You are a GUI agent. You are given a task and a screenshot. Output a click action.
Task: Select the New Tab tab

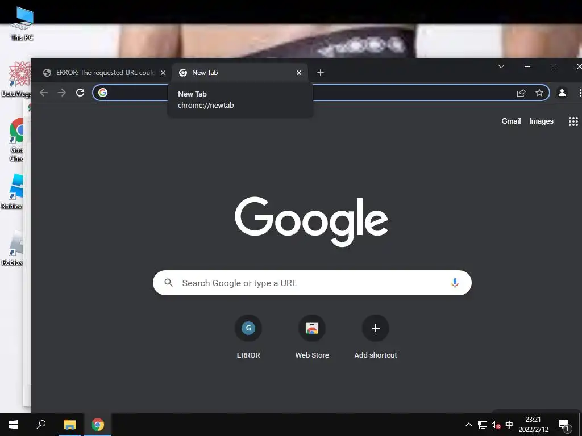pos(240,73)
